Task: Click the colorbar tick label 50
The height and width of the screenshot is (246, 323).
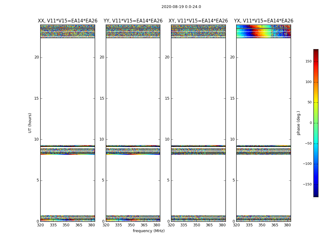Action: tap(309, 102)
